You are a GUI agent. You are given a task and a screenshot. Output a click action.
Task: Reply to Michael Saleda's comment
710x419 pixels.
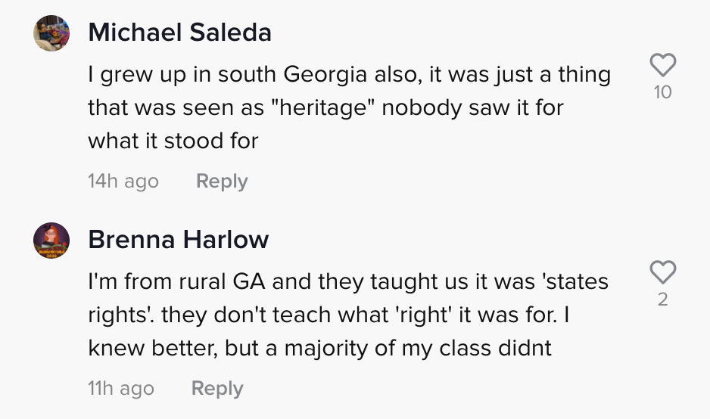(222, 181)
